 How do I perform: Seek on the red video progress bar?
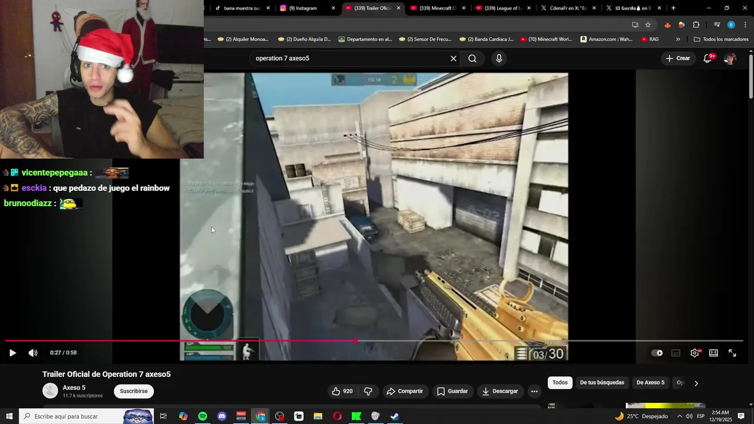(x=374, y=340)
